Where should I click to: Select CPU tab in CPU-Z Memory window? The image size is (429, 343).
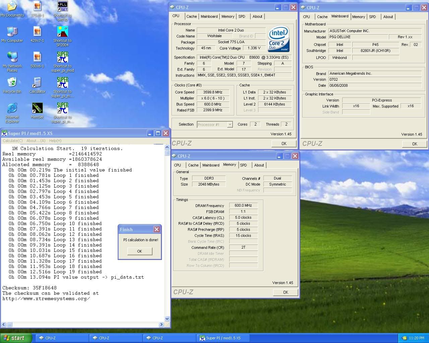click(177, 165)
